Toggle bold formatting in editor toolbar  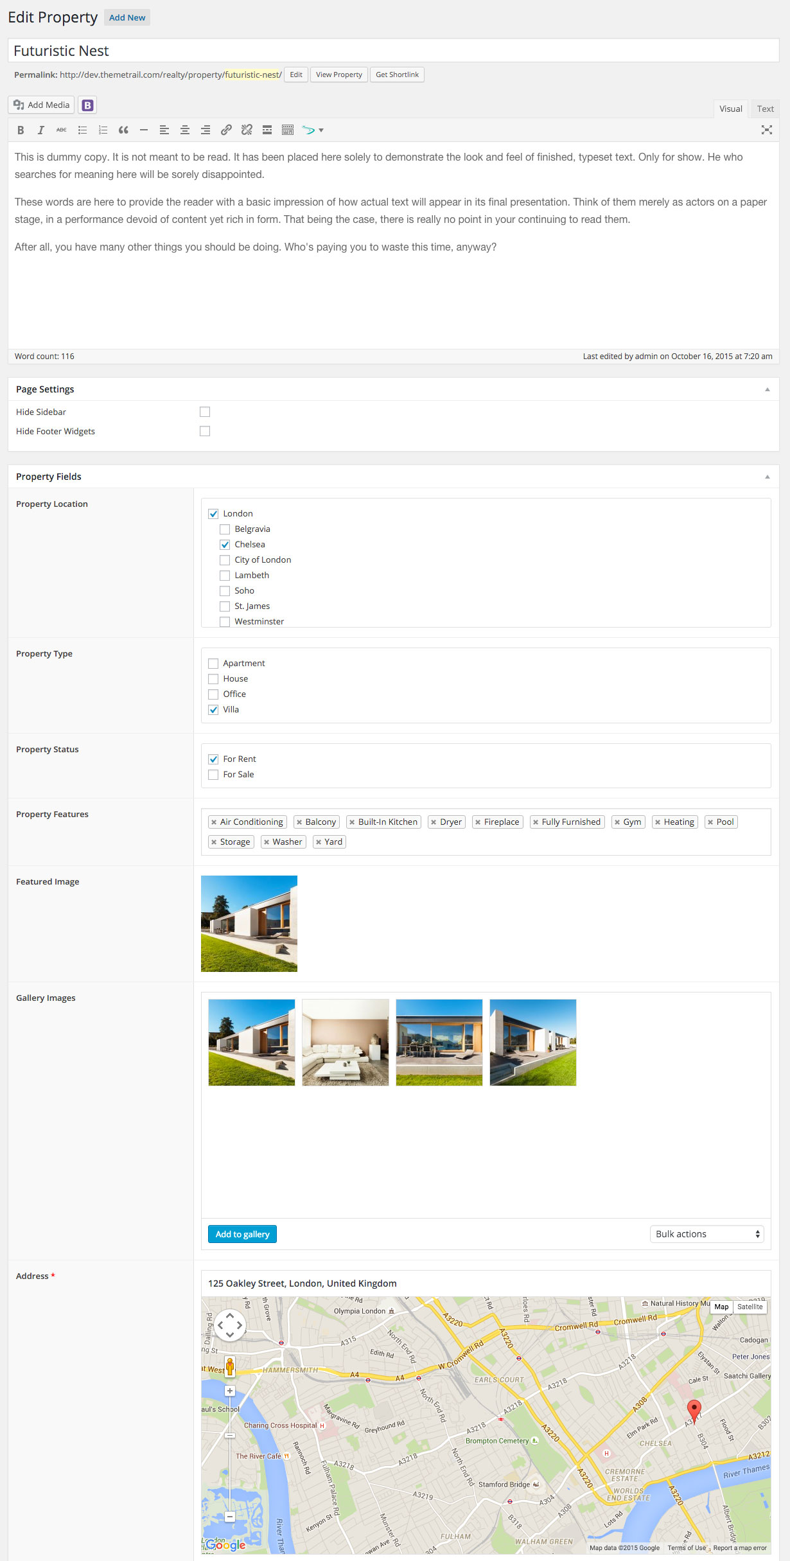pos(21,130)
